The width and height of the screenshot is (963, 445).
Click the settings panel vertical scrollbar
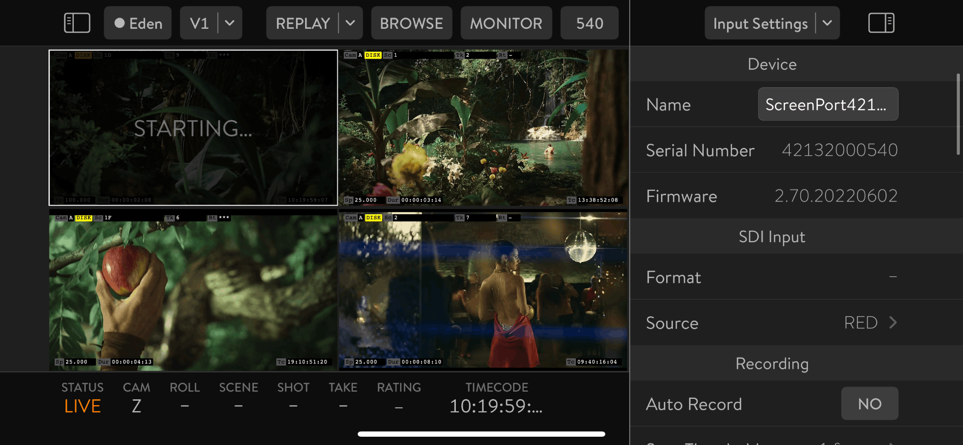[958, 114]
